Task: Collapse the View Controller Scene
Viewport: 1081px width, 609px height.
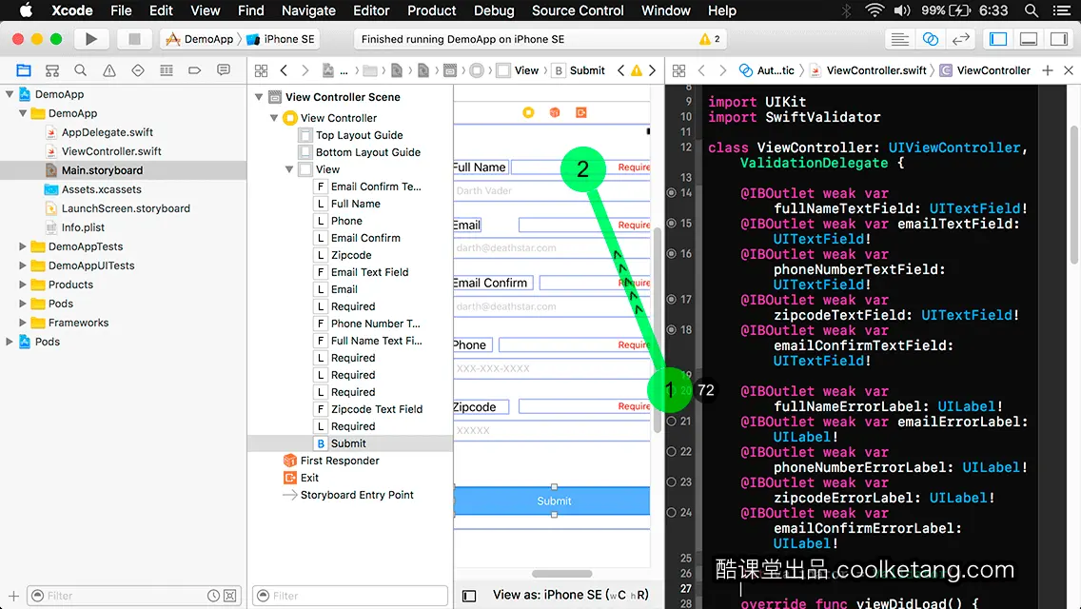Action: click(x=259, y=97)
